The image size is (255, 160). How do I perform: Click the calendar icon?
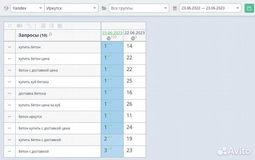(175, 8)
